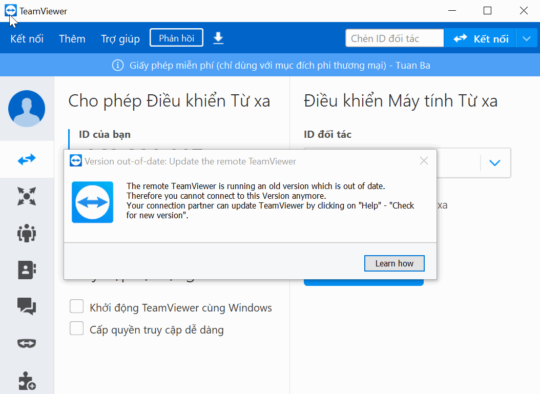This screenshot has width=540, height=394.
Task: Minimize the TeamViewer window
Action: pyautogui.click(x=452, y=11)
